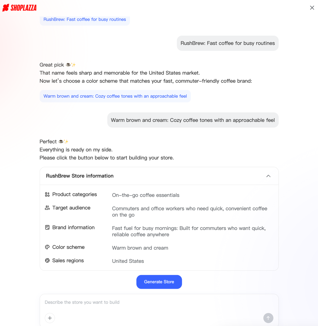The width and height of the screenshot is (318, 326).
Task: Close the store builder dialog
Action: point(312,8)
